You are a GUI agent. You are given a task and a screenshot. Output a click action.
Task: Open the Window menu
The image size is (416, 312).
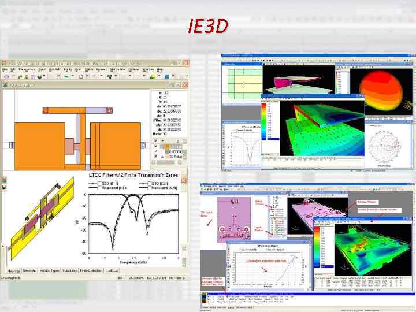(x=148, y=69)
